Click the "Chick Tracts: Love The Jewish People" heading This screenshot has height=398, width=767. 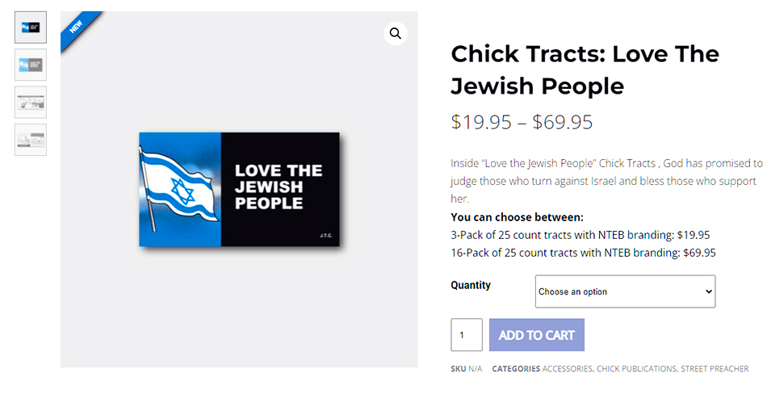click(x=585, y=69)
